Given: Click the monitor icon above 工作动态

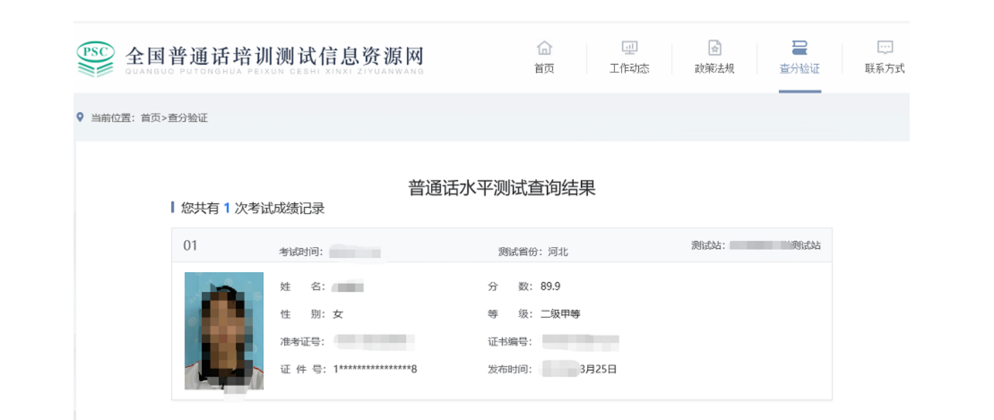Looking at the screenshot, I should click(629, 48).
